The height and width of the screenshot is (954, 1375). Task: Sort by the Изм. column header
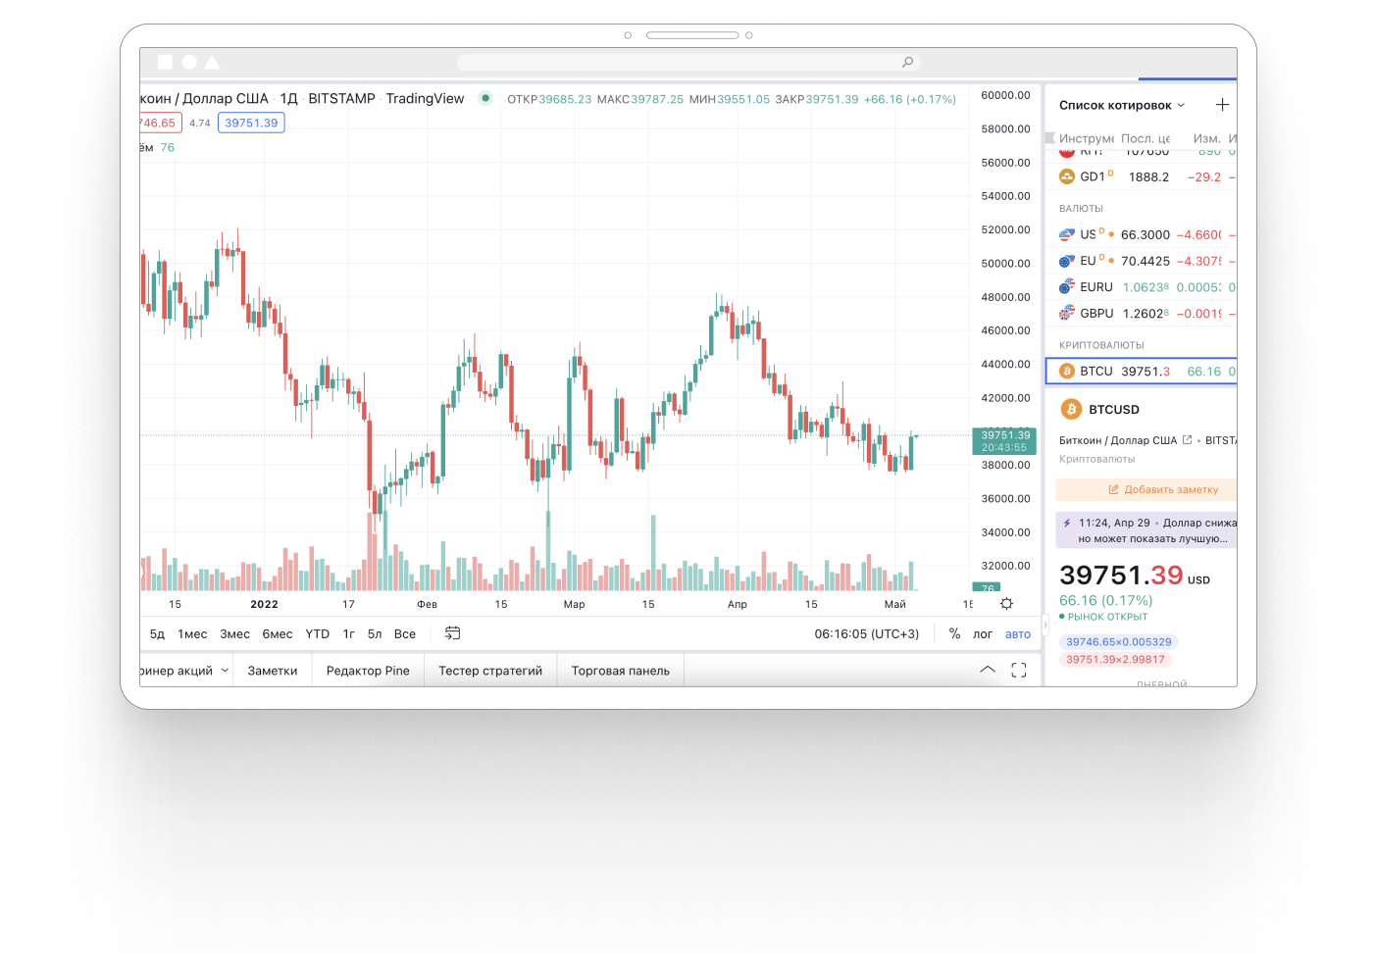1206,138
